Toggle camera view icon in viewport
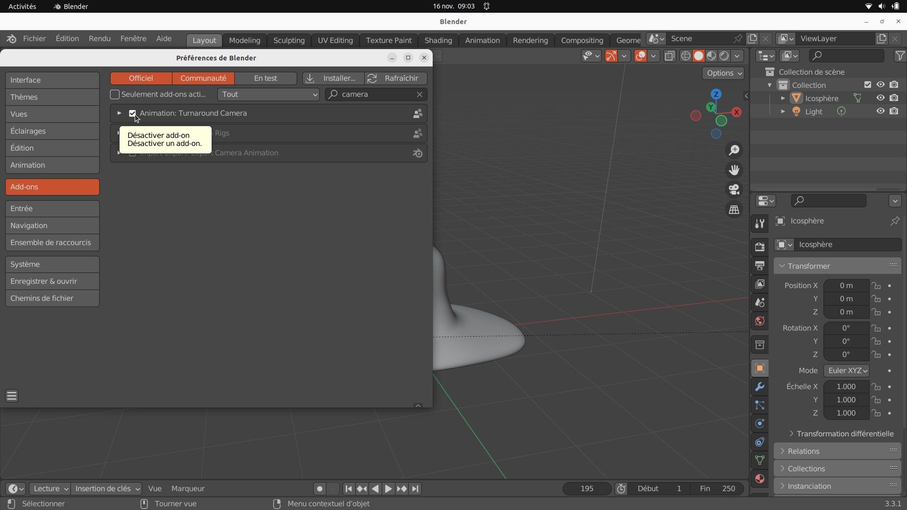The height and width of the screenshot is (510, 907). click(x=734, y=190)
